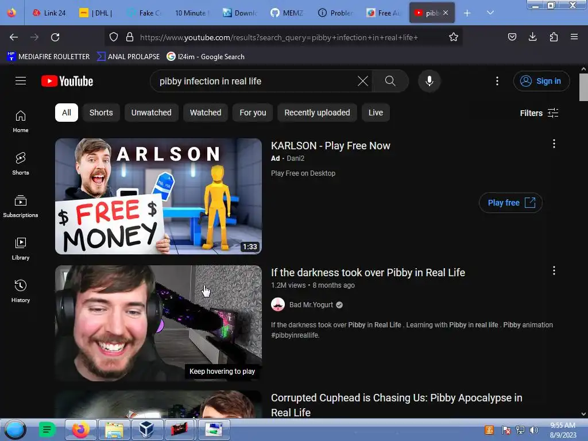Reload the page

click(x=55, y=37)
